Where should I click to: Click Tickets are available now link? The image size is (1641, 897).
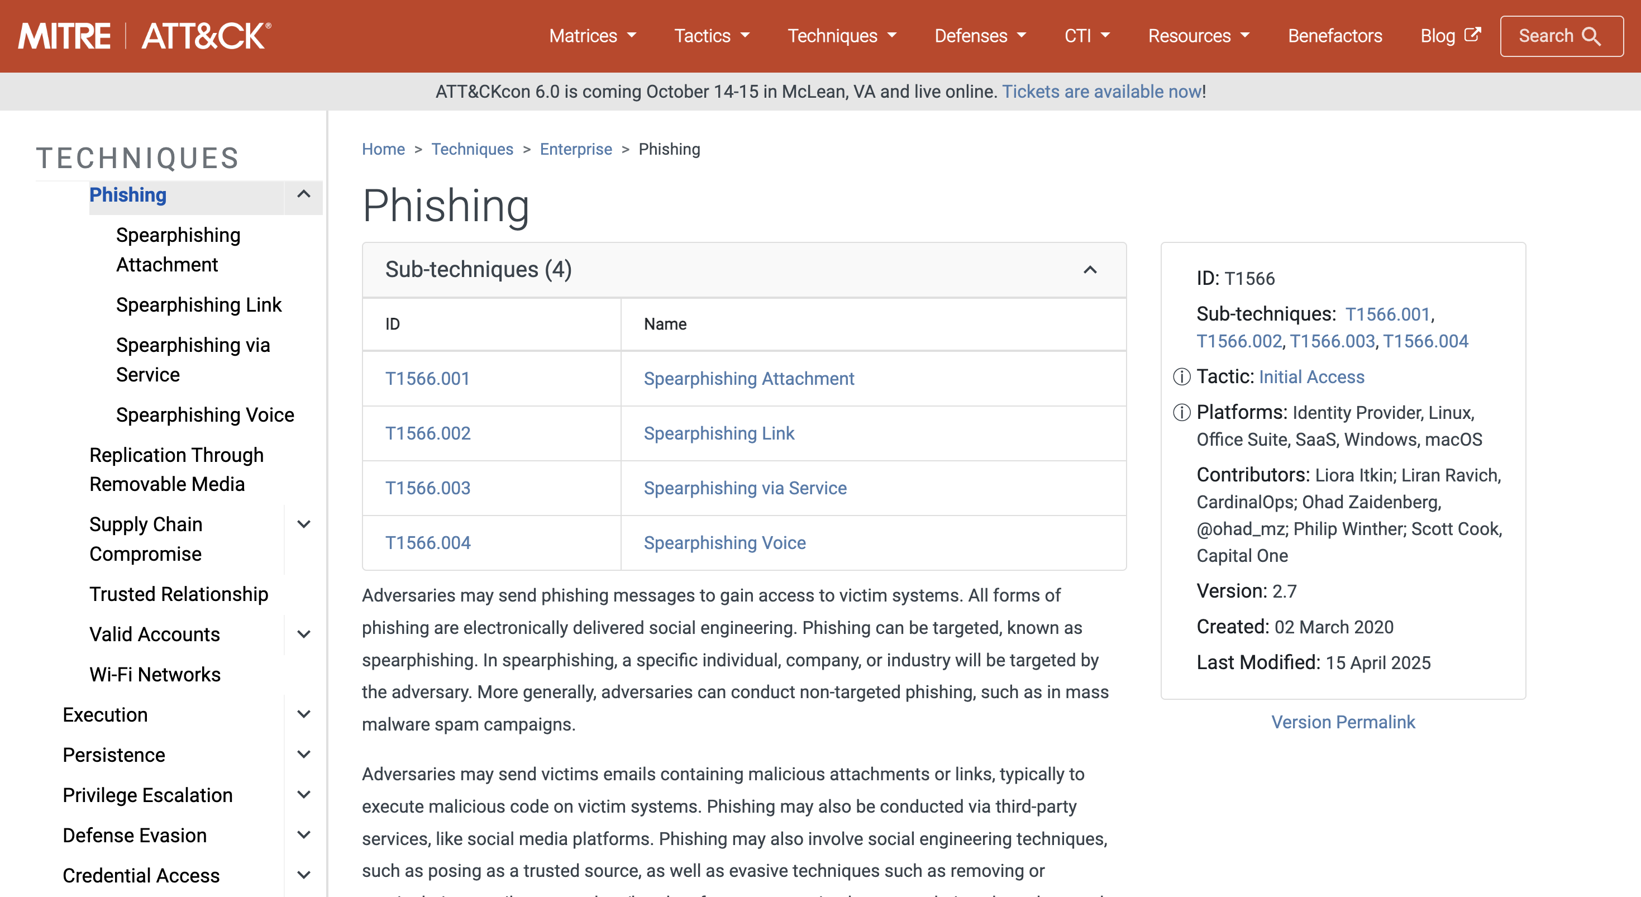pyautogui.click(x=1101, y=92)
